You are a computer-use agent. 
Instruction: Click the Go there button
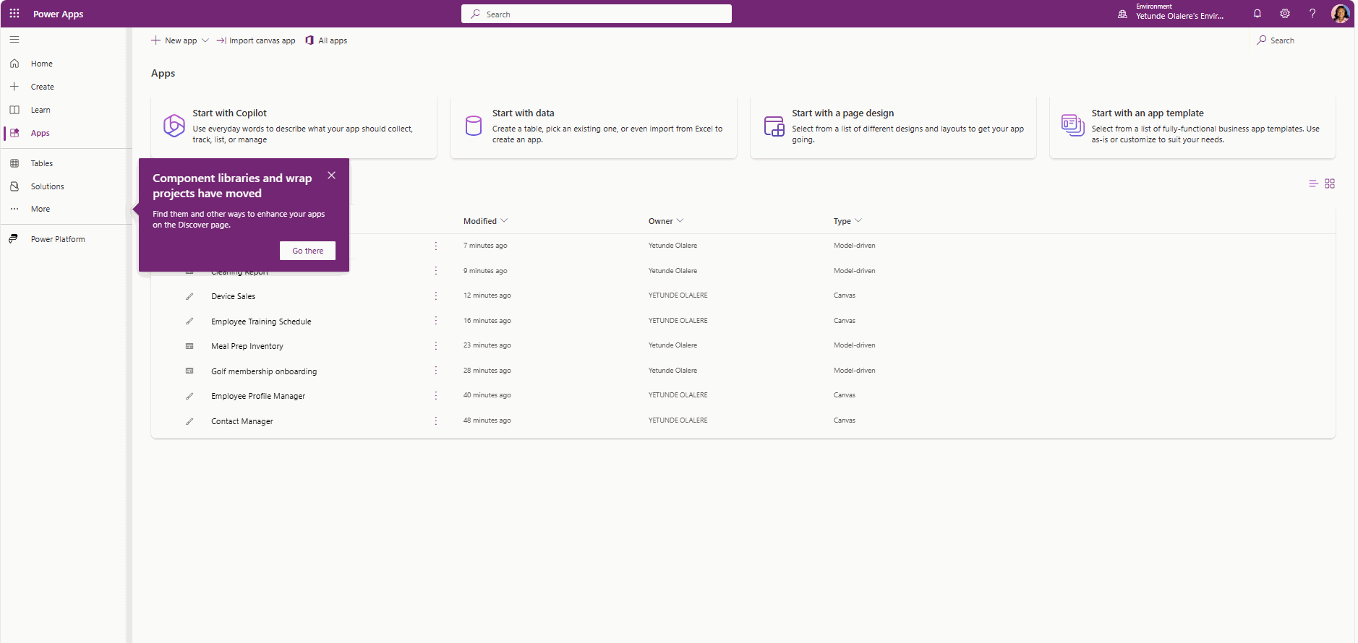click(307, 251)
